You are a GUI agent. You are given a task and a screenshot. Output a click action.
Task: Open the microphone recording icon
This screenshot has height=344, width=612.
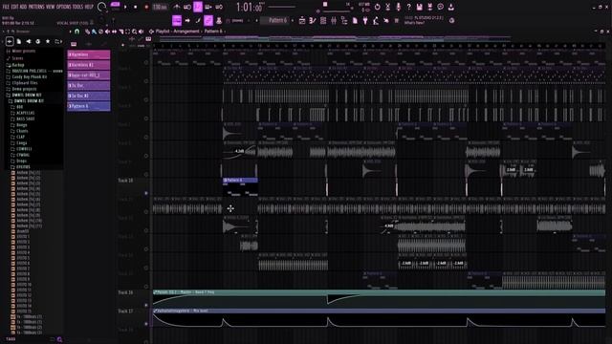point(398,7)
